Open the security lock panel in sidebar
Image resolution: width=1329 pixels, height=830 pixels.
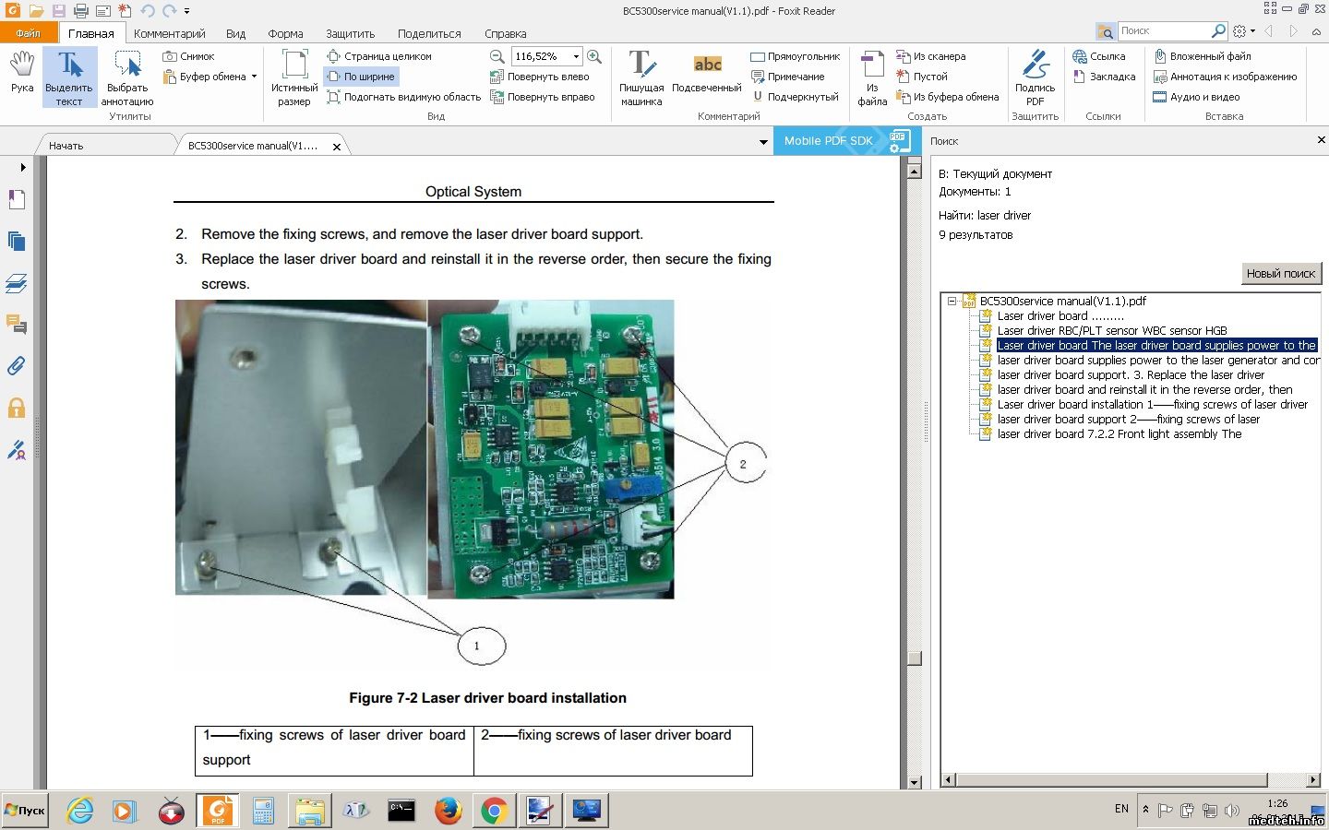pyautogui.click(x=17, y=408)
